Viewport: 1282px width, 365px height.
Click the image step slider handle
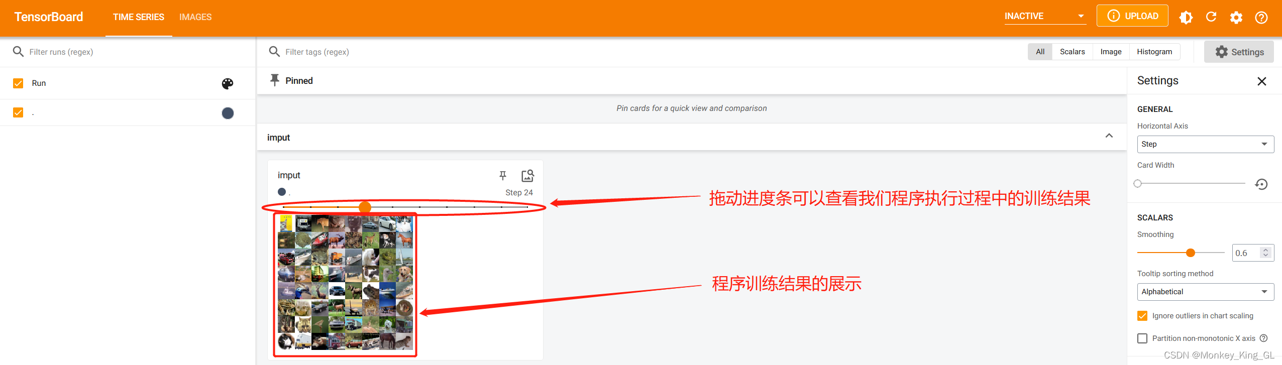[x=365, y=207]
